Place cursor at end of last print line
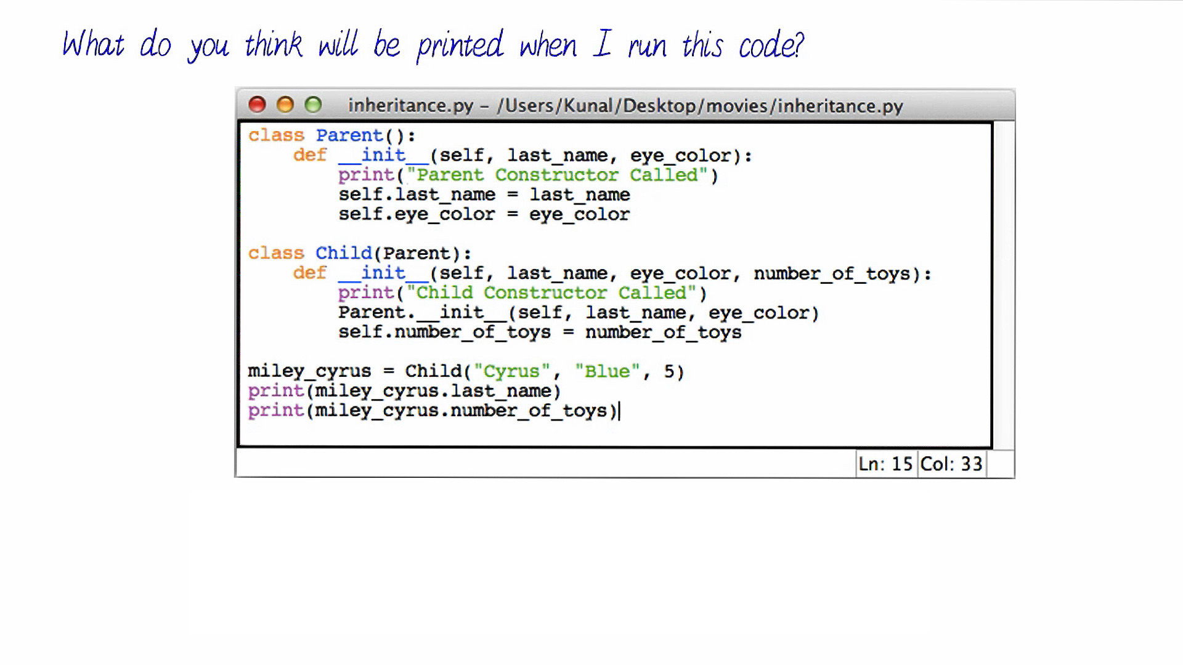Image resolution: width=1183 pixels, height=665 pixels. coord(619,411)
